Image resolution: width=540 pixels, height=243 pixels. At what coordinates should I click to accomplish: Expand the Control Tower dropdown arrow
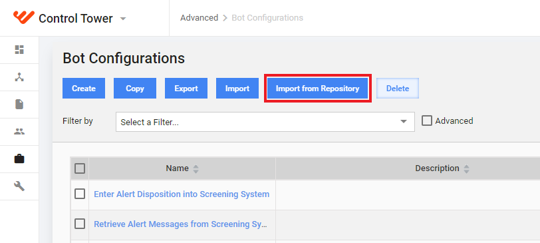(123, 19)
